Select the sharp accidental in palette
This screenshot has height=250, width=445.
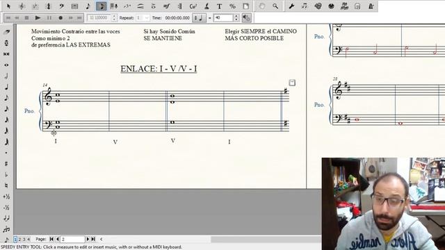tap(6, 164)
